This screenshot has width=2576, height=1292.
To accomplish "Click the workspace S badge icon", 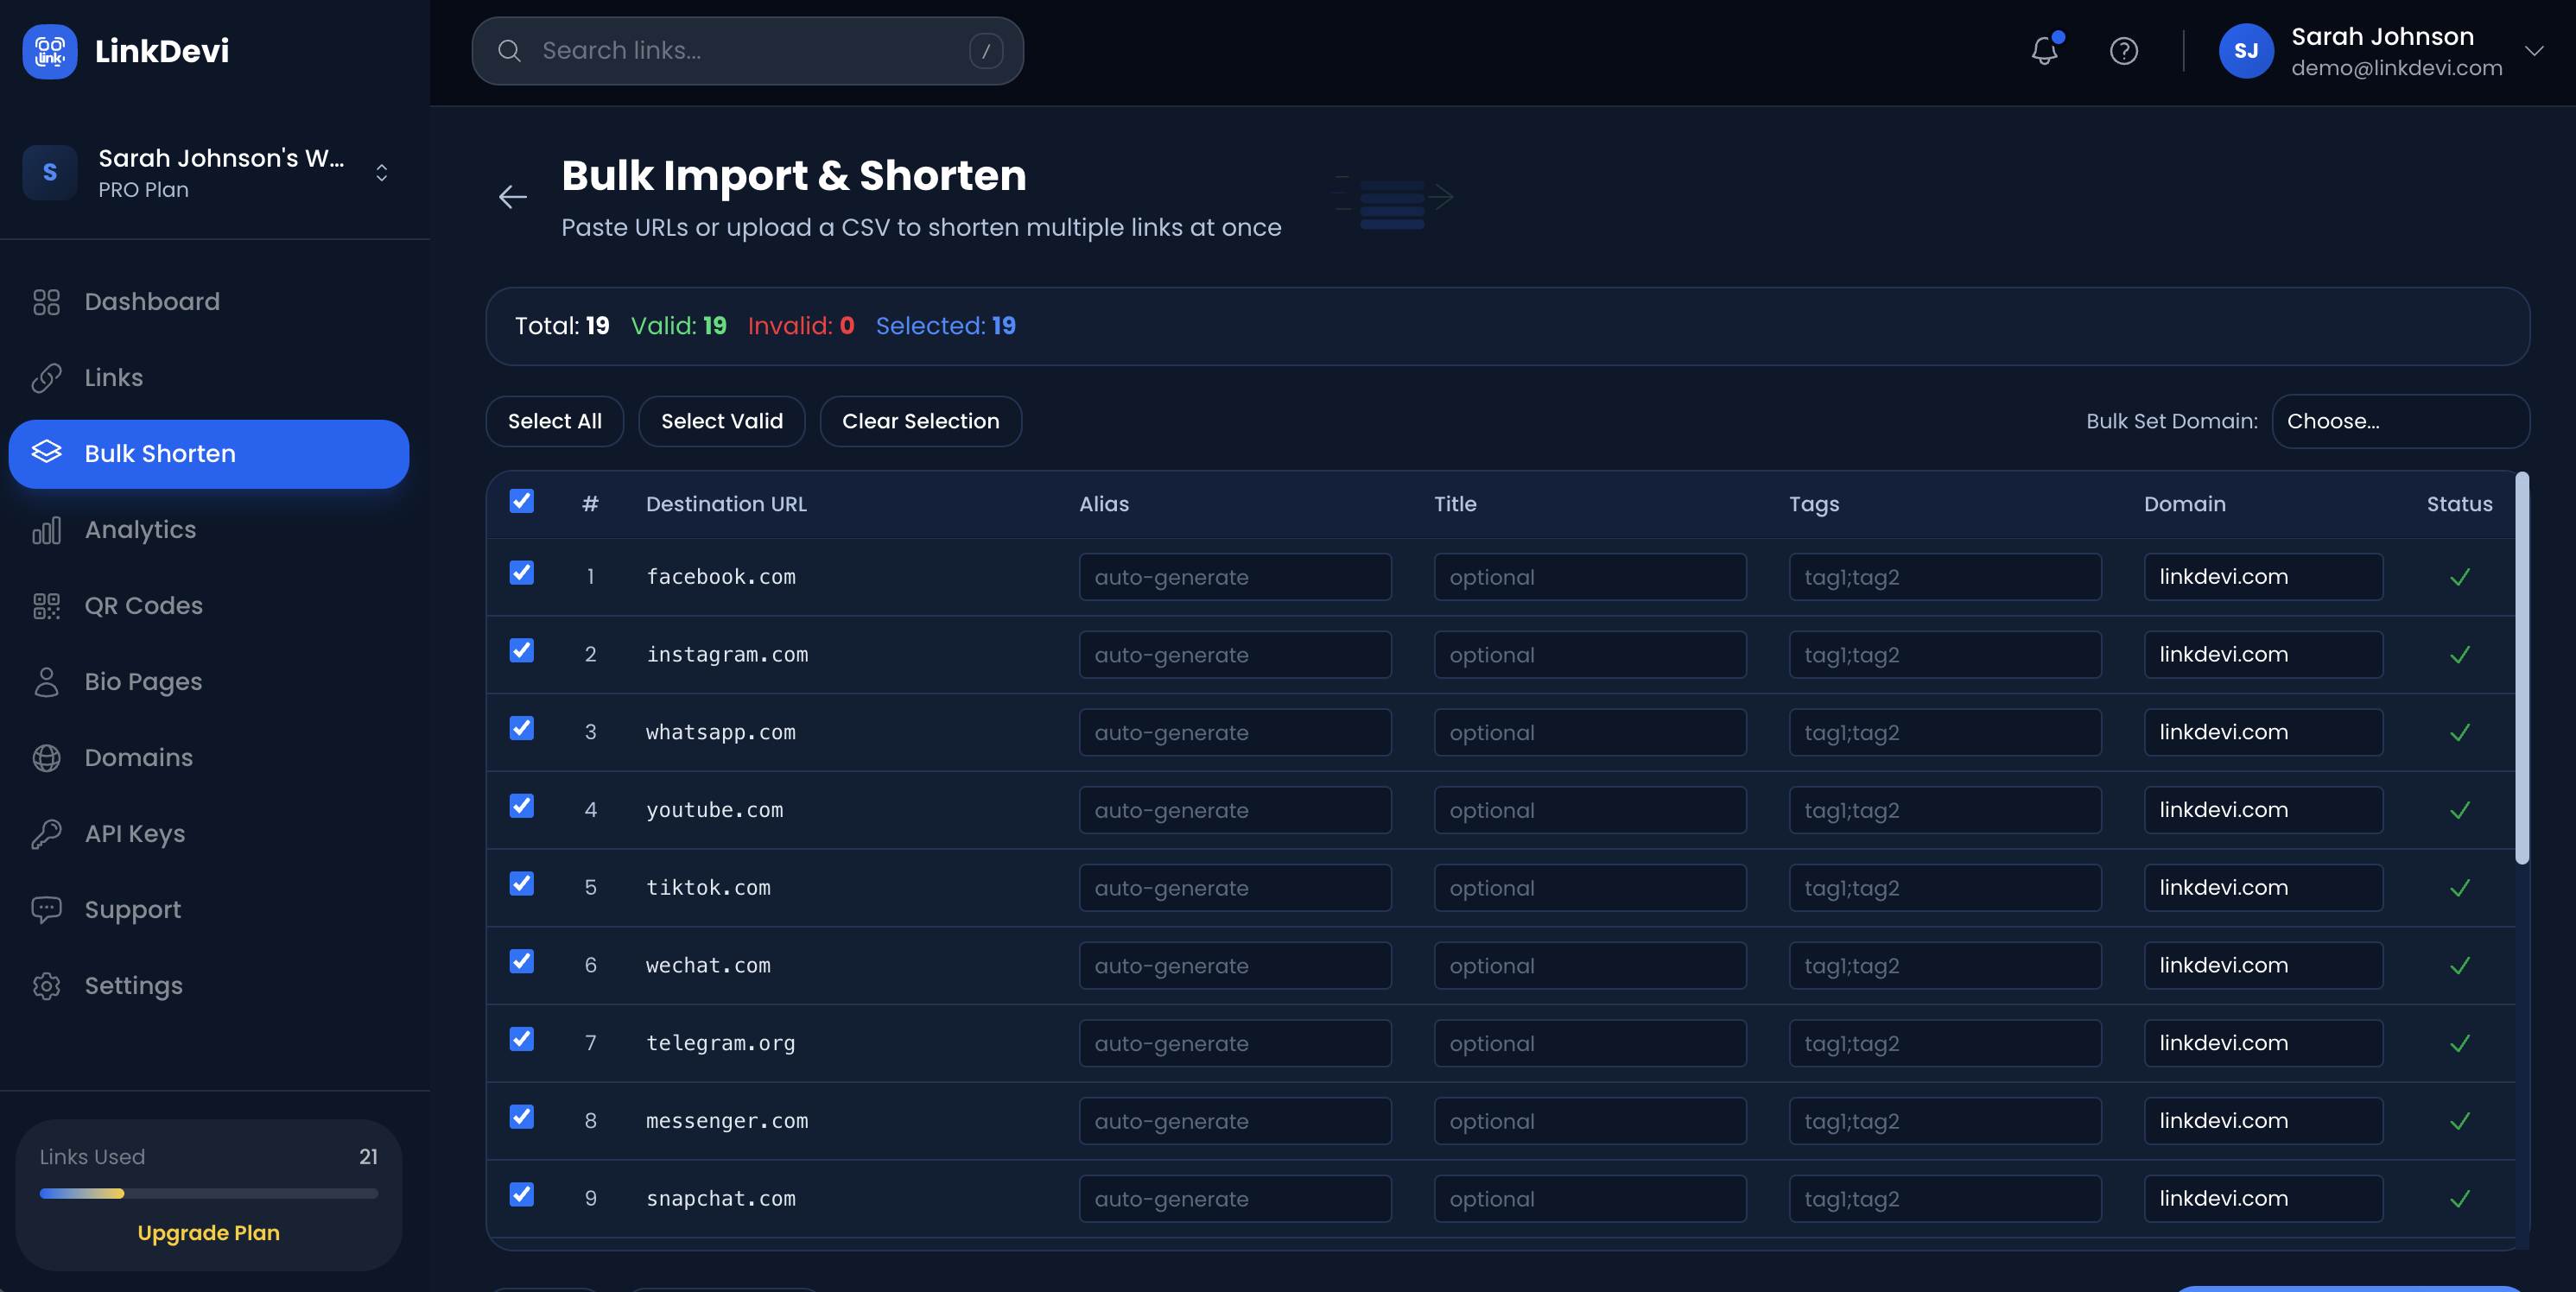I will point(50,172).
